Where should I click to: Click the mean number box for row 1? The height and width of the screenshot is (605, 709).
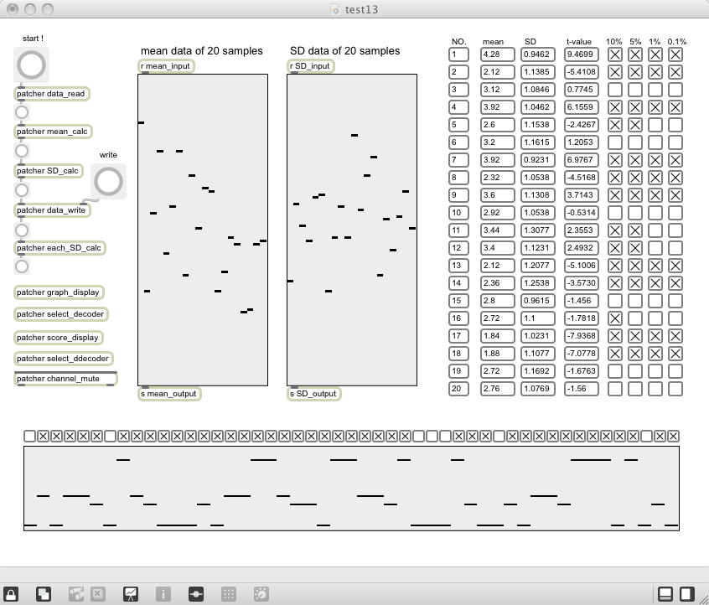(x=497, y=54)
